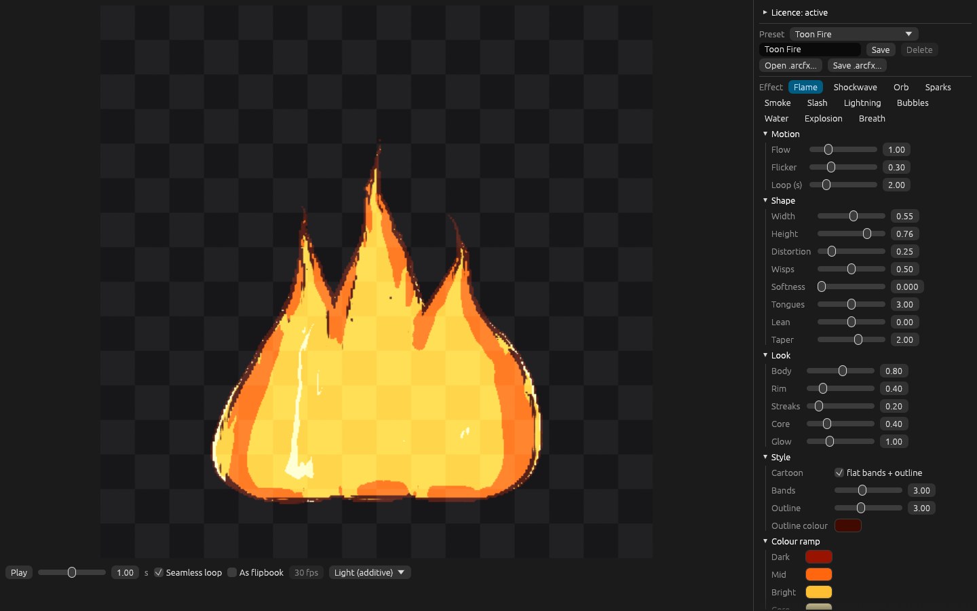
Task: Click the Delete preset button
Action: [x=919, y=50]
